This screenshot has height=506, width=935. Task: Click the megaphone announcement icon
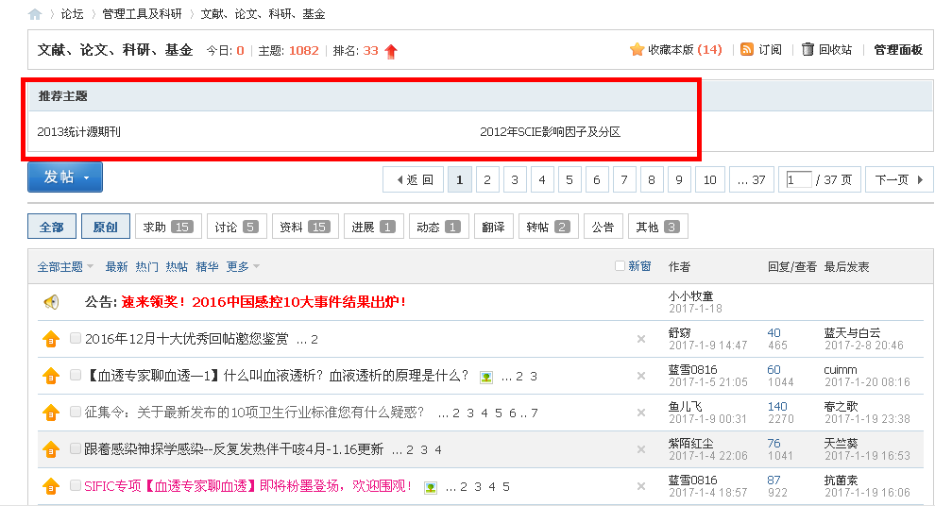click(51, 302)
